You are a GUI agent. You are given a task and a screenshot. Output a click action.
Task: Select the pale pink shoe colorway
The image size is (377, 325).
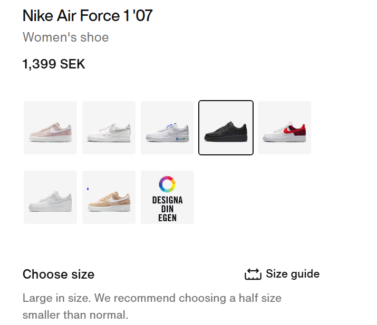pos(50,128)
